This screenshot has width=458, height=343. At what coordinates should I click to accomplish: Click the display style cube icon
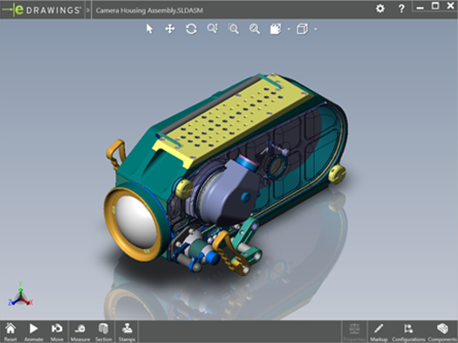coord(303,29)
